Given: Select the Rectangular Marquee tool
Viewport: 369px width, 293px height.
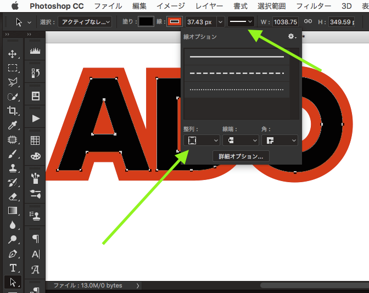Looking at the screenshot, I should point(13,68).
